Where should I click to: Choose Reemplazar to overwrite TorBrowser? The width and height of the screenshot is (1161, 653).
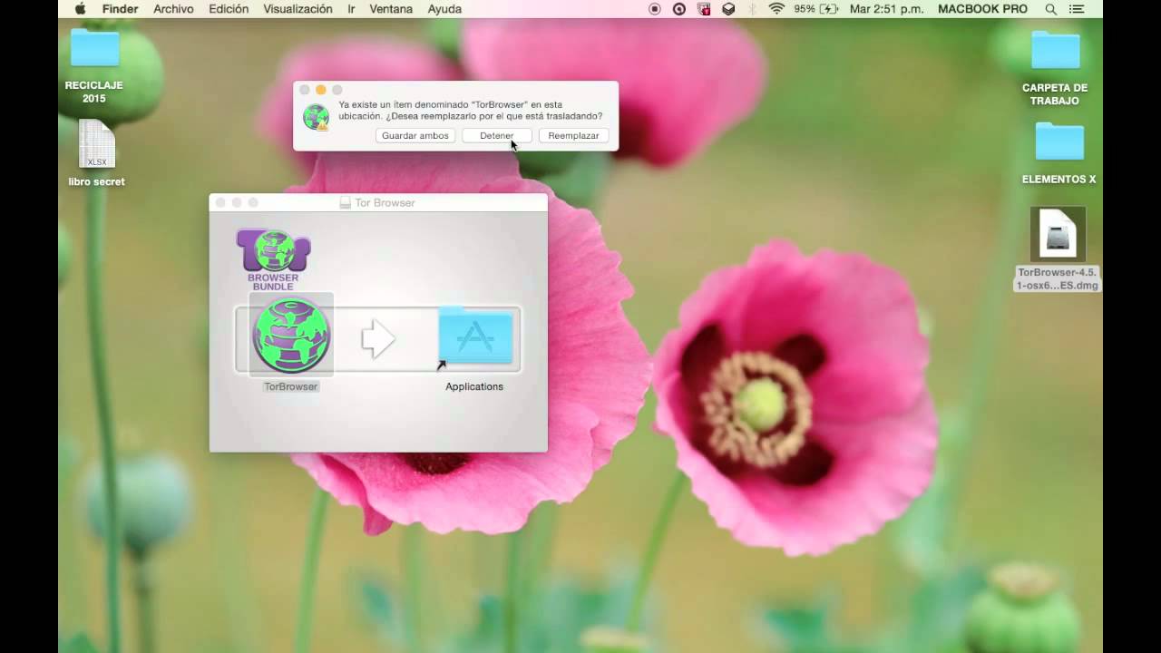[x=573, y=135]
